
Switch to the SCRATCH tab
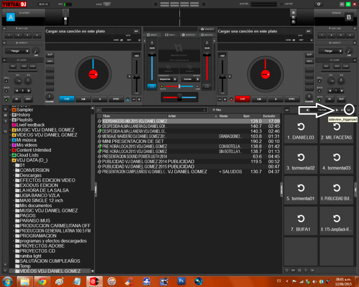coord(188,35)
